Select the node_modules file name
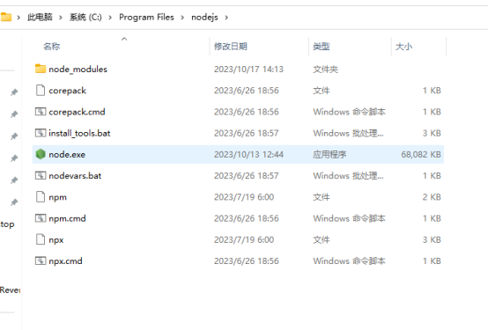This screenshot has width=488, height=330. tap(78, 69)
